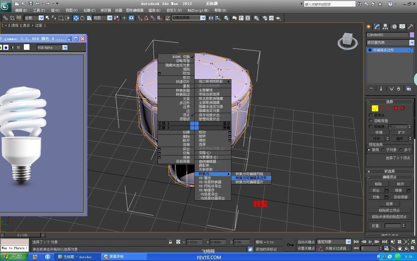Screen dimensions: 417x261
Task: Select the 子对象 preview radio button
Action: [383, 150]
